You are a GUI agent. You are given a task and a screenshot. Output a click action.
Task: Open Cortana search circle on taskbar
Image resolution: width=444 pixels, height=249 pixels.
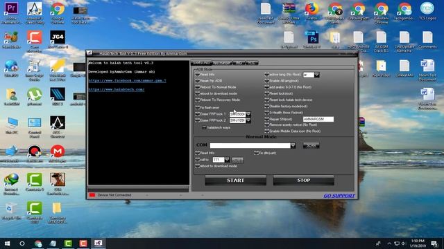pos(22,243)
